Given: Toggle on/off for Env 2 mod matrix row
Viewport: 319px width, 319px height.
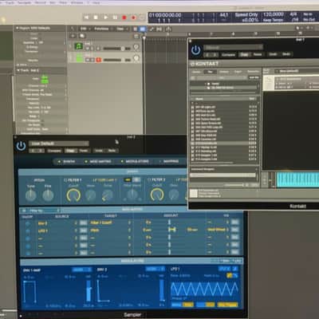Looking at the screenshot, I should pyautogui.click(x=28, y=224).
